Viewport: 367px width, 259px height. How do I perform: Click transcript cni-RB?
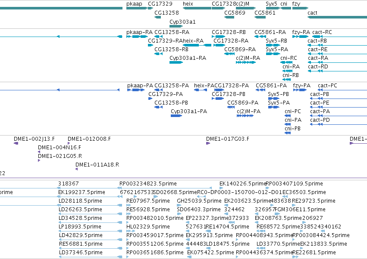pyautogui.click(x=291, y=75)
